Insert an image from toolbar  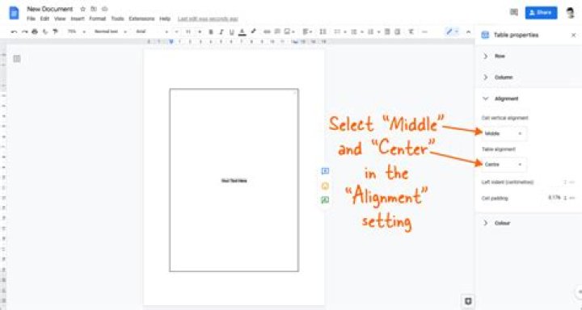tap(287, 32)
